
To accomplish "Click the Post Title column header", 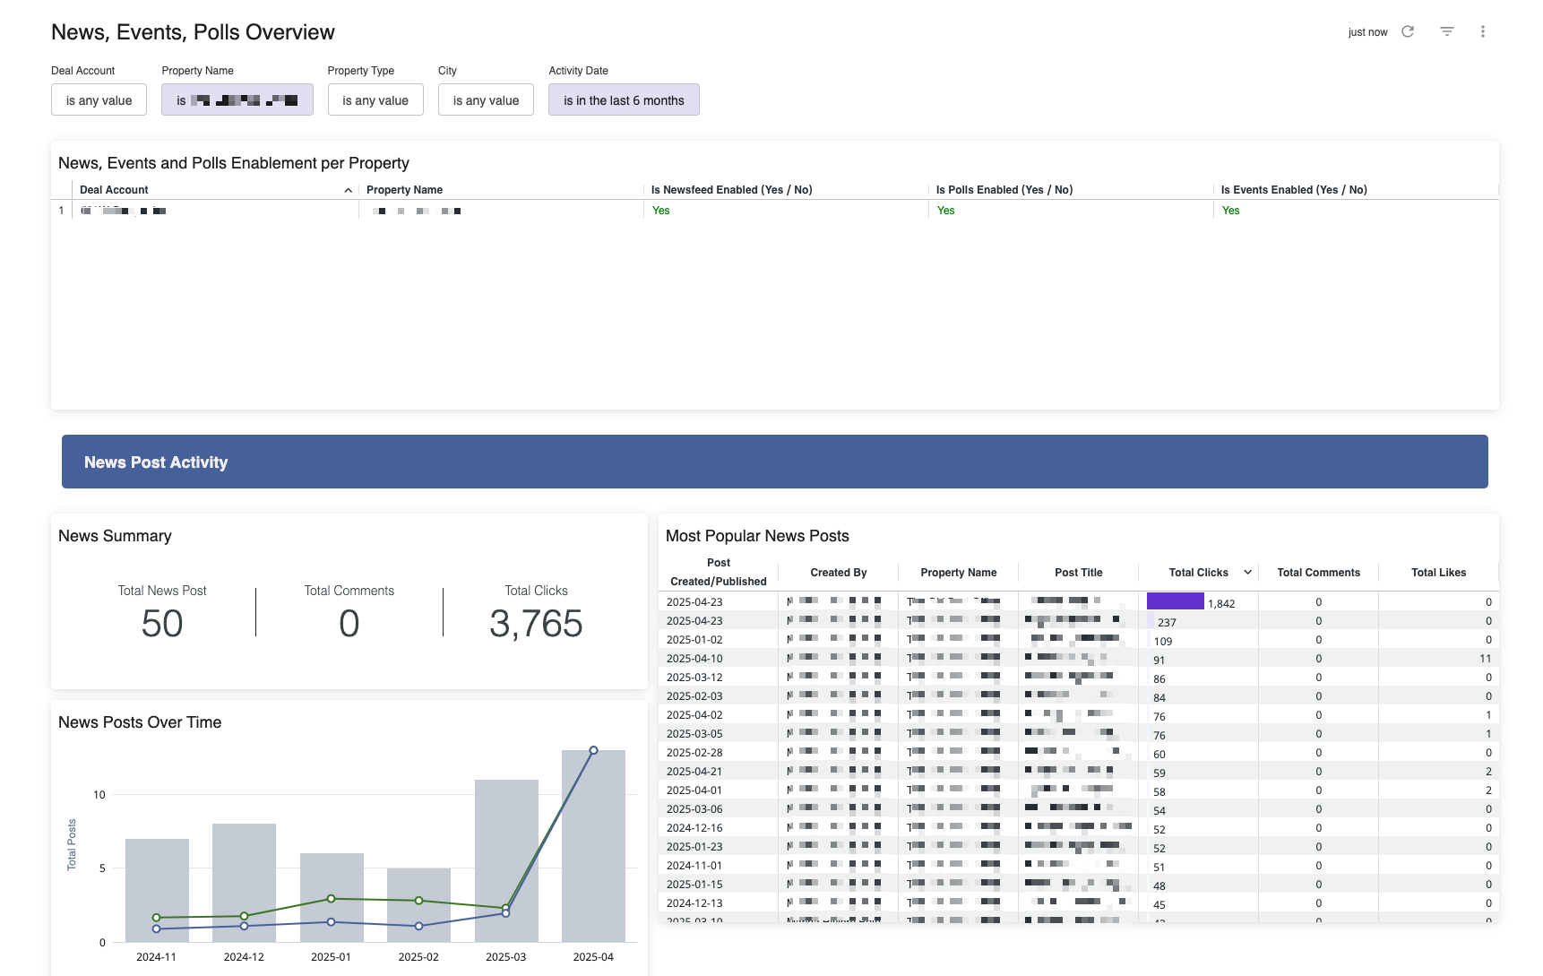I will tap(1078, 573).
